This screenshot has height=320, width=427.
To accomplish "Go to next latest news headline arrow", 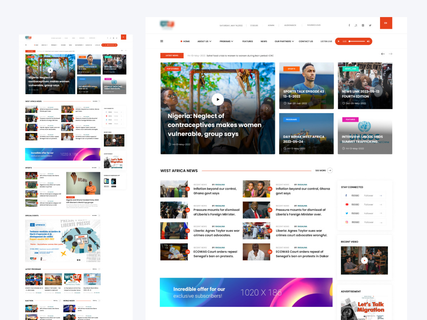I will 390,54.
